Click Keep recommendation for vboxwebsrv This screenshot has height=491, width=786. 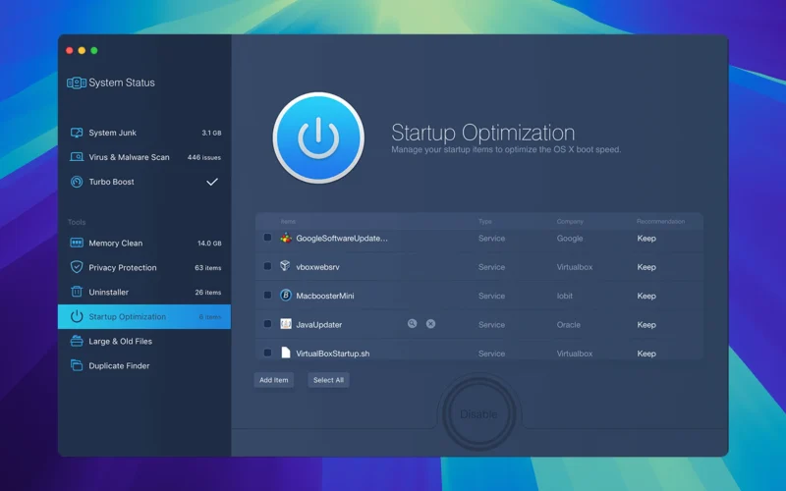tap(646, 267)
